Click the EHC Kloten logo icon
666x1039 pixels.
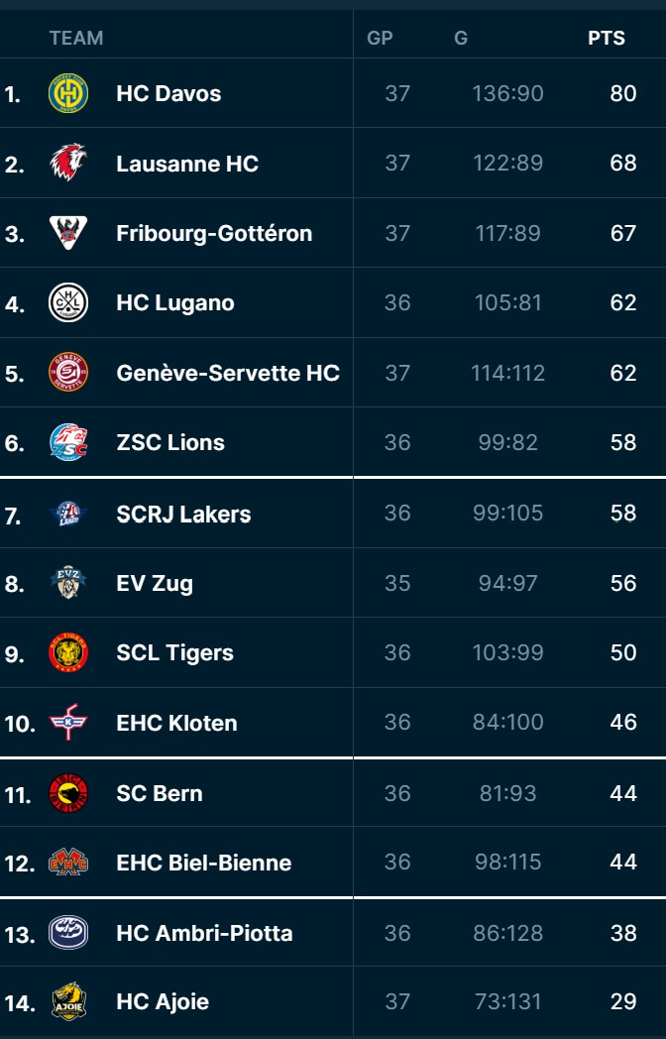click(x=68, y=723)
